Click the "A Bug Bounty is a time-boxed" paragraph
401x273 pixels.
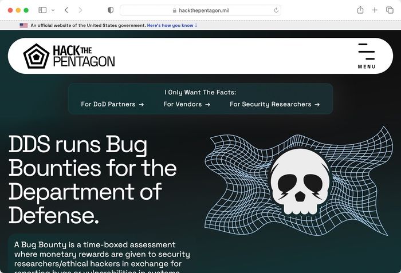102,258
